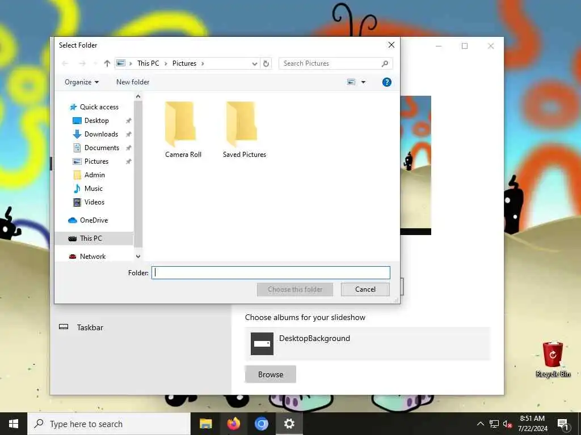Select Documents in the navigation pane
Image resolution: width=581 pixels, height=435 pixels.
pos(102,148)
